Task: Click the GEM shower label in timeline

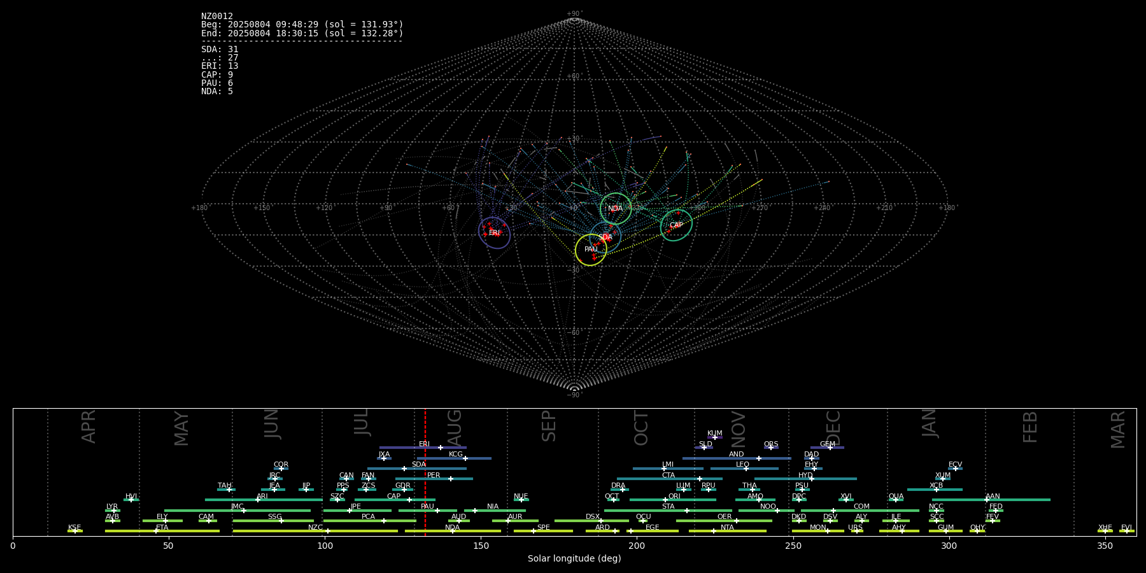Action: 828,444
